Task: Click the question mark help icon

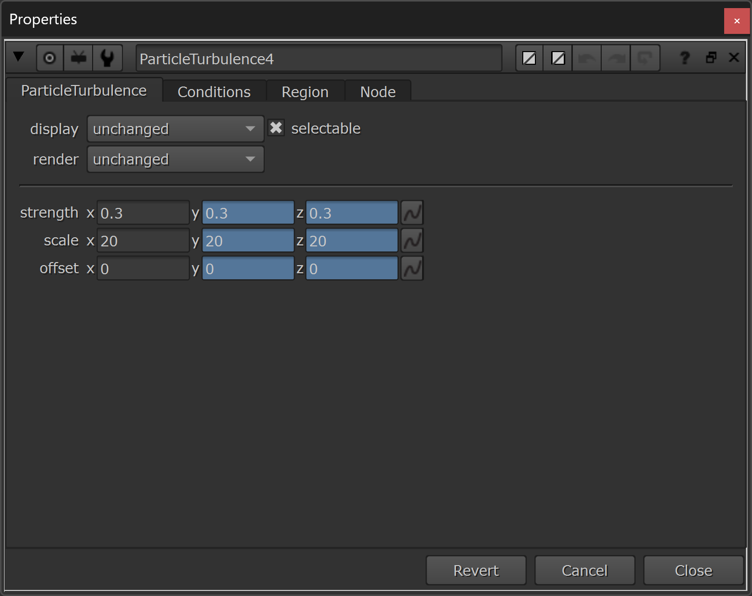Action: coord(685,58)
